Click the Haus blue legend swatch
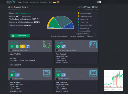 click(x=79, y=19)
